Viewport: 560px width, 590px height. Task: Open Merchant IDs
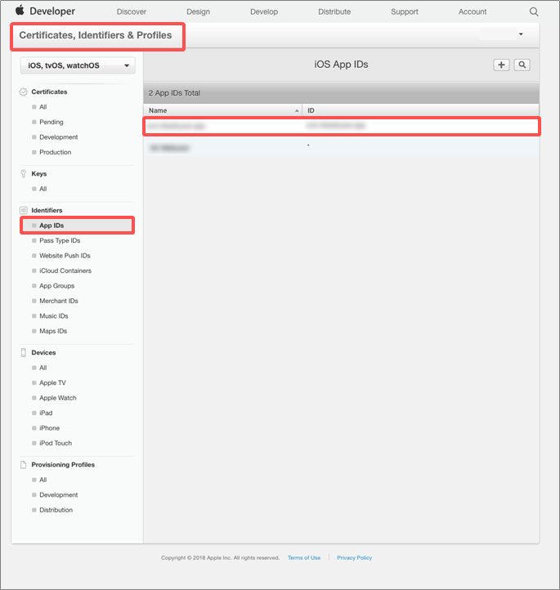[x=58, y=301]
